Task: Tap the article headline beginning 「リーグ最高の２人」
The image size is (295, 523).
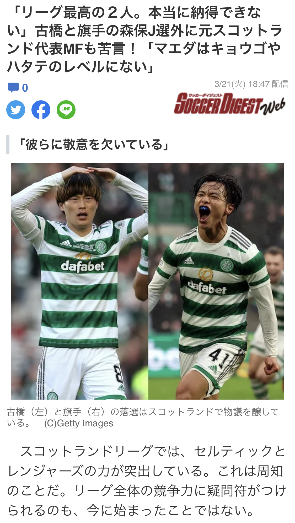Action: click(x=145, y=39)
